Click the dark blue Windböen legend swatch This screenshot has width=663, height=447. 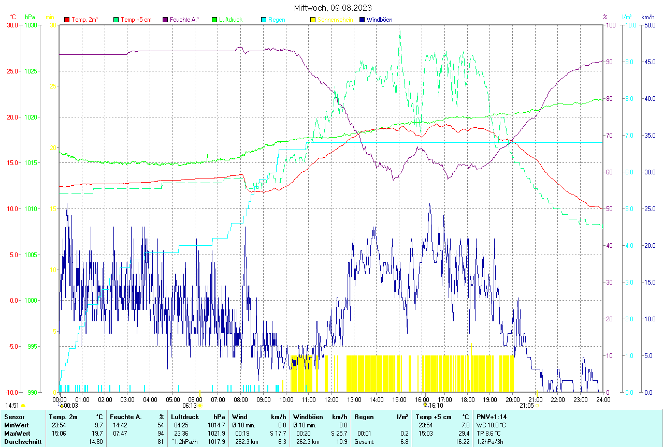pos(362,20)
